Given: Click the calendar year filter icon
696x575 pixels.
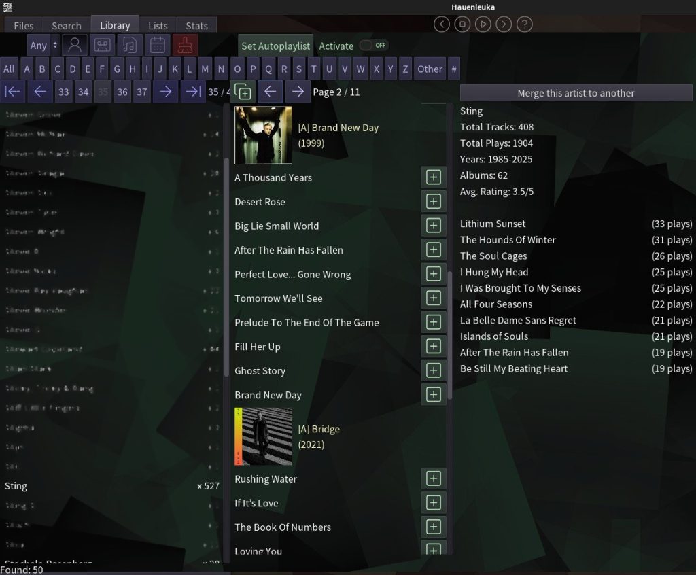Looking at the screenshot, I should click(157, 46).
